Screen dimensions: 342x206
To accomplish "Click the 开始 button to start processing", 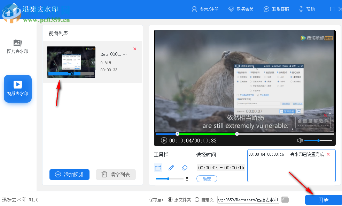I will (x=322, y=199).
